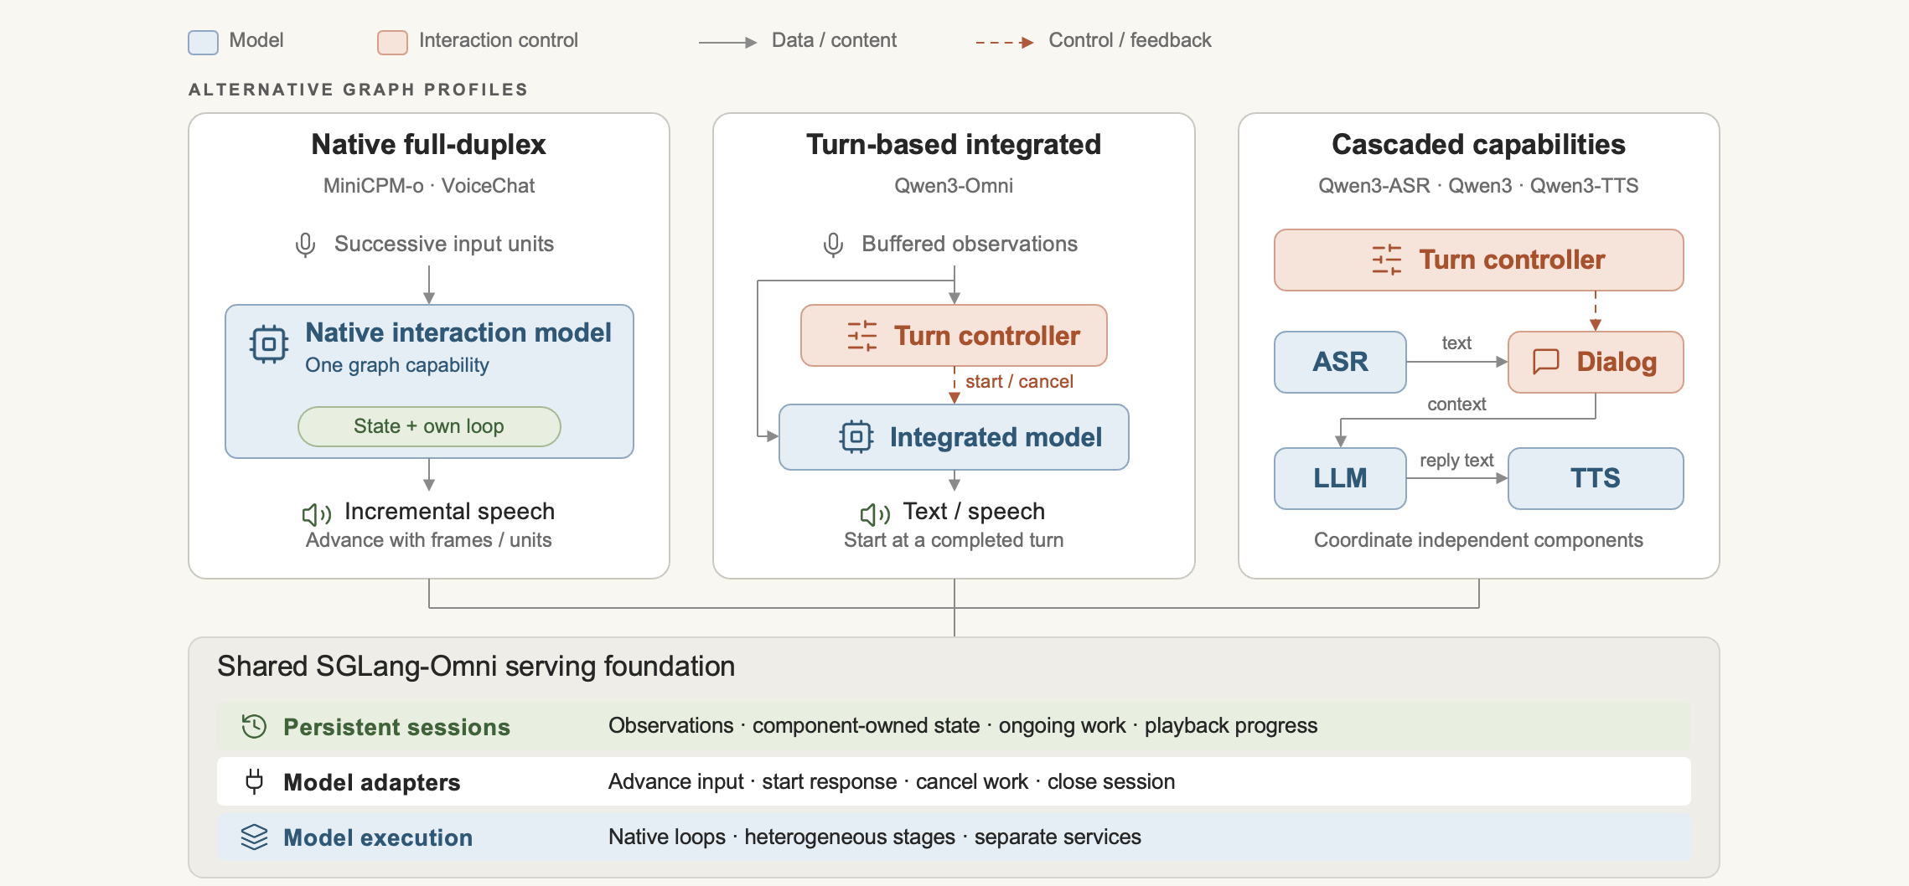
Task: Click Native loops · heterogeneous stages description
Action: tap(875, 837)
